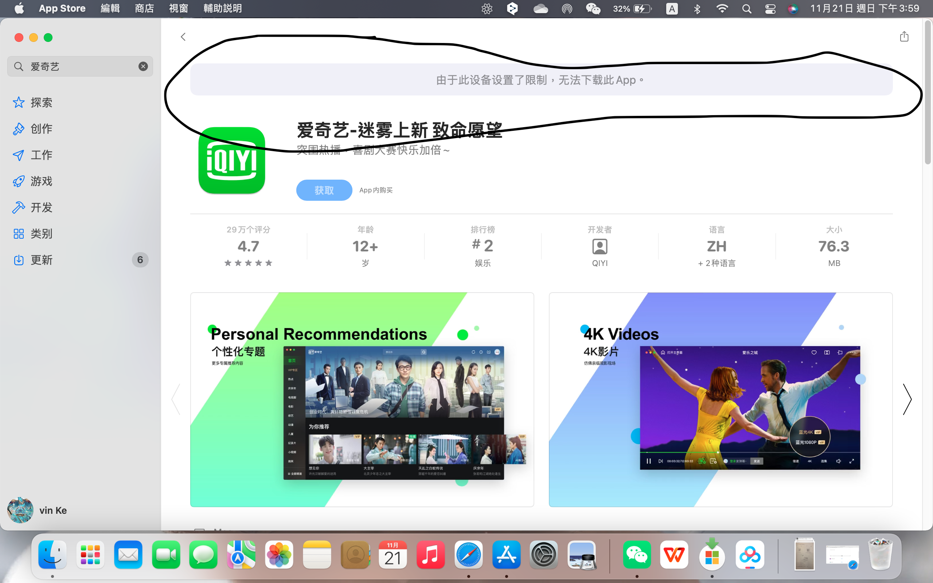
Task: Show previous screenshots with the left arrow
Action: 176,399
